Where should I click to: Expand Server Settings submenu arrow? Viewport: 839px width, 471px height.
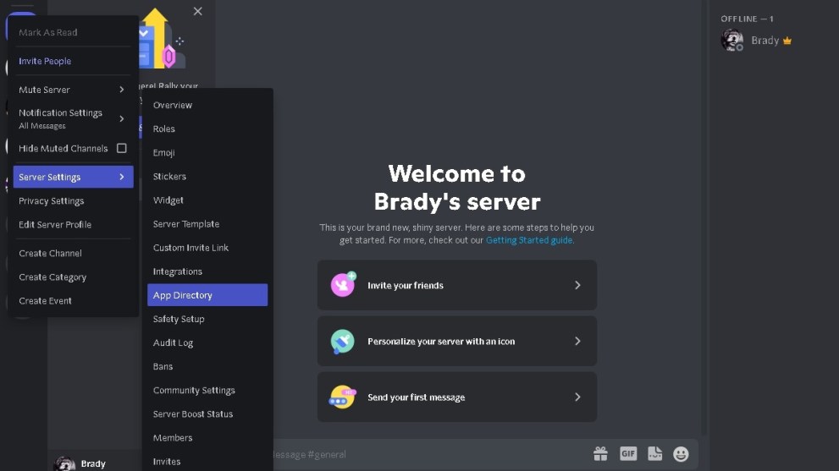pyautogui.click(x=121, y=177)
